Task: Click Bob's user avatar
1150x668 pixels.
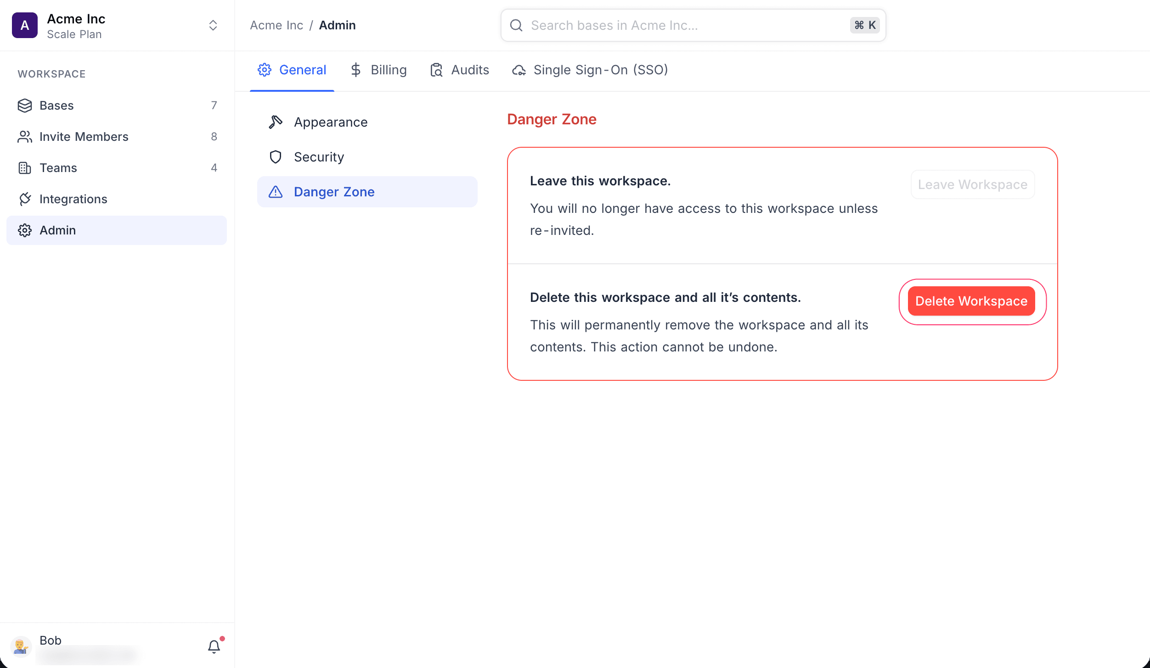Action: point(21,646)
